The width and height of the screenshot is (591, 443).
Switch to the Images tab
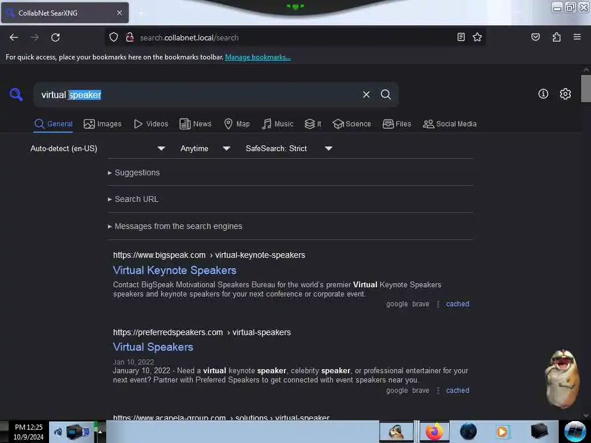(103, 124)
